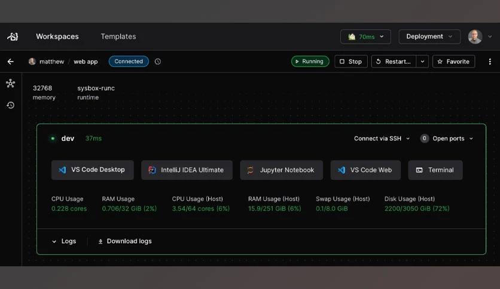This screenshot has height=289, width=500.
Task: Click the Coder logo icon
Action: (13, 36)
